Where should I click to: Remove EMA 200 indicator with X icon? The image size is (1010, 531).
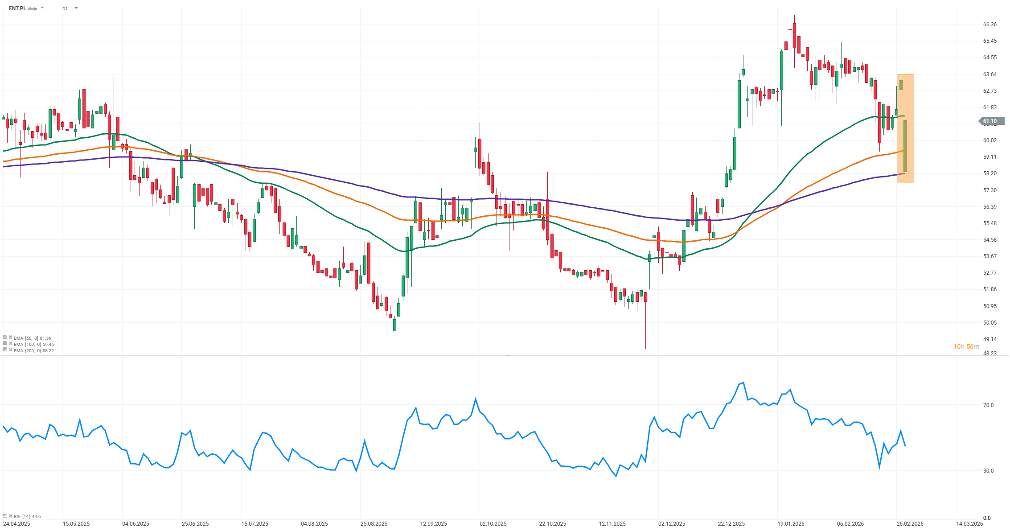tap(11, 350)
